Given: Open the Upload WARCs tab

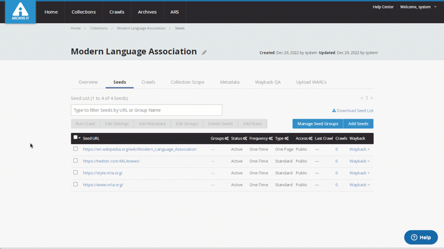Looking at the screenshot, I should click(x=311, y=82).
